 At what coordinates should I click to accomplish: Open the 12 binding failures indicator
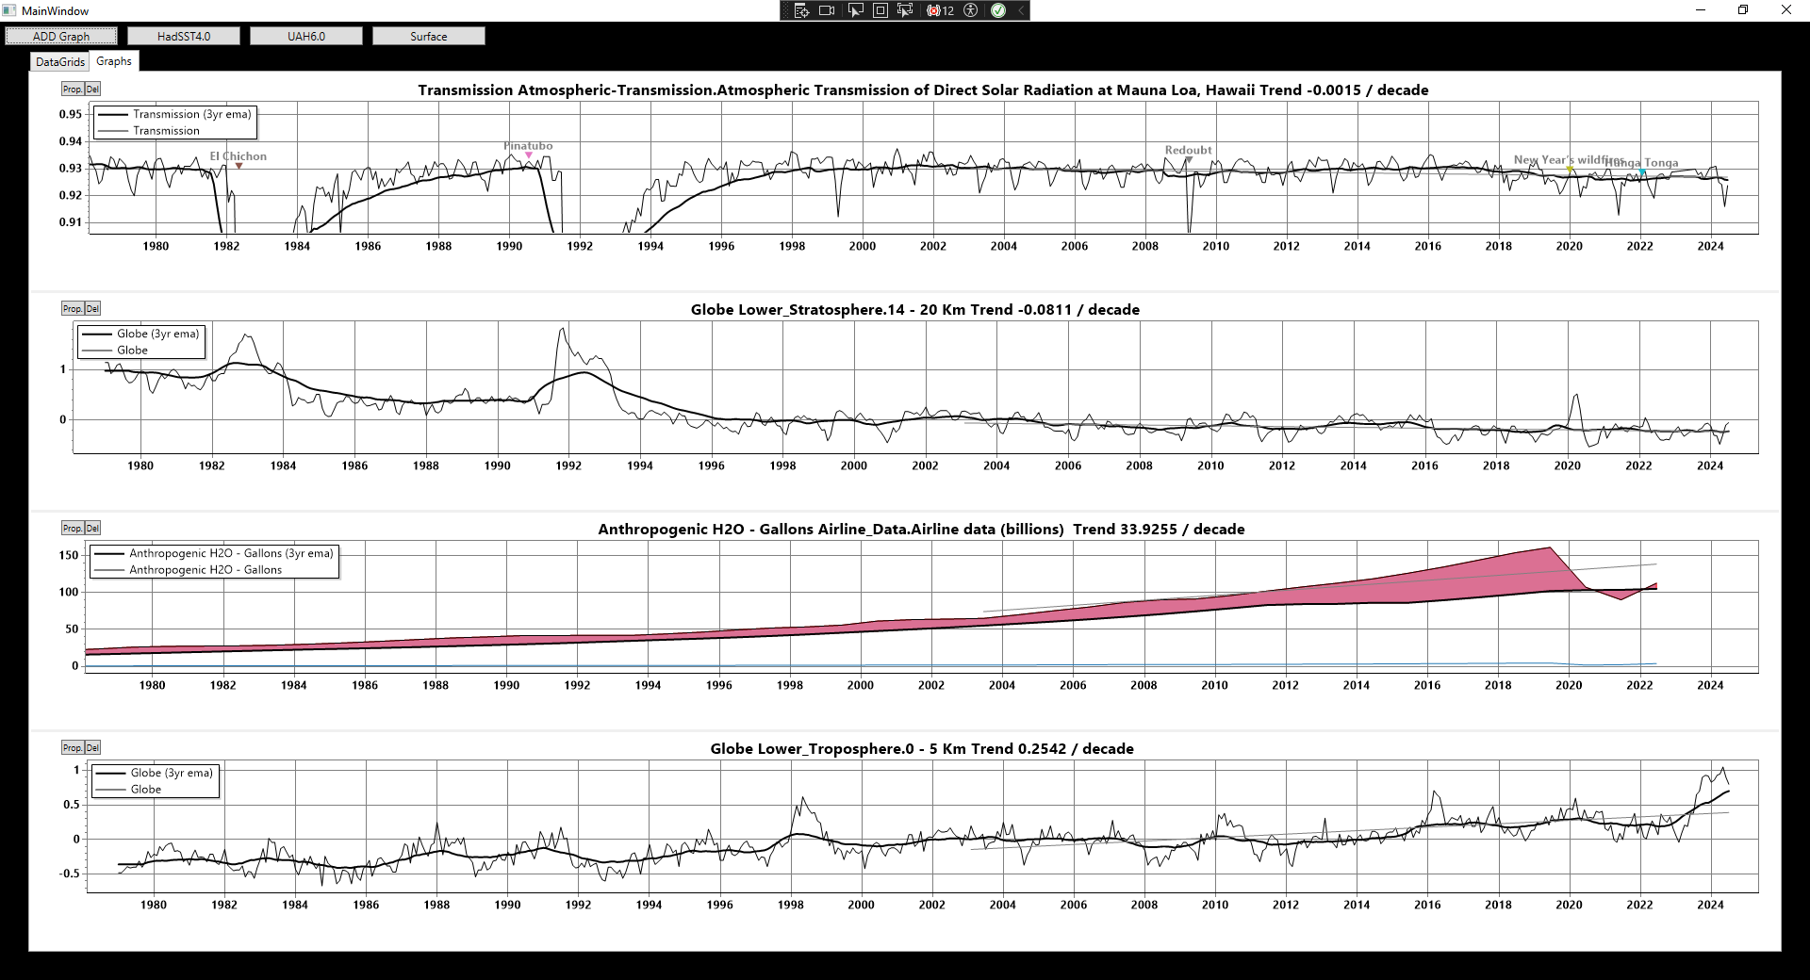pyautogui.click(x=940, y=10)
